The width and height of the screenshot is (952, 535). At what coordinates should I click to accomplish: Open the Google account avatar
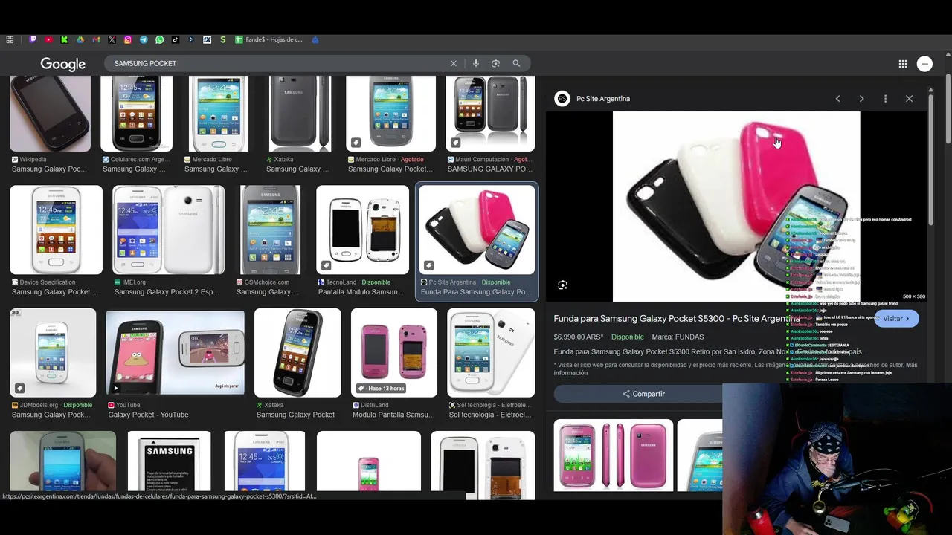tap(925, 64)
